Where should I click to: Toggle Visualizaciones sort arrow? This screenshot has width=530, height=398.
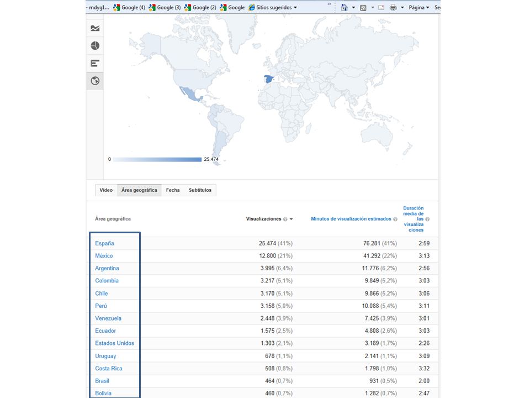click(x=291, y=219)
